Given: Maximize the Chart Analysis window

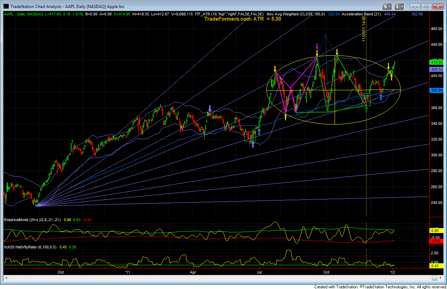Looking at the screenshot, I should coord(426,6).
